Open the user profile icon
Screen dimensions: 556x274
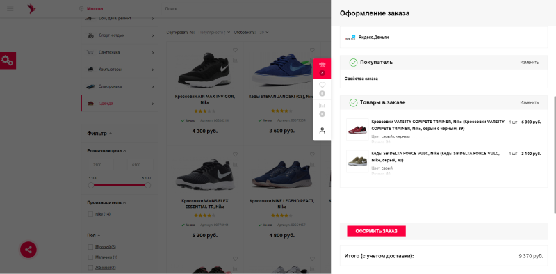pos(322,130)
